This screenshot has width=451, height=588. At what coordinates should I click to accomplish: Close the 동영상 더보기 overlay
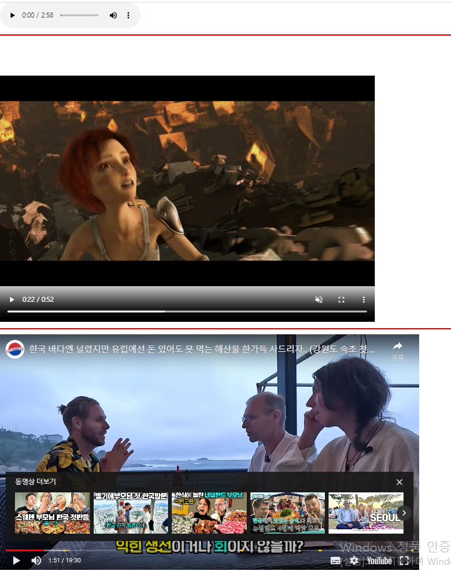coord(399,482)
